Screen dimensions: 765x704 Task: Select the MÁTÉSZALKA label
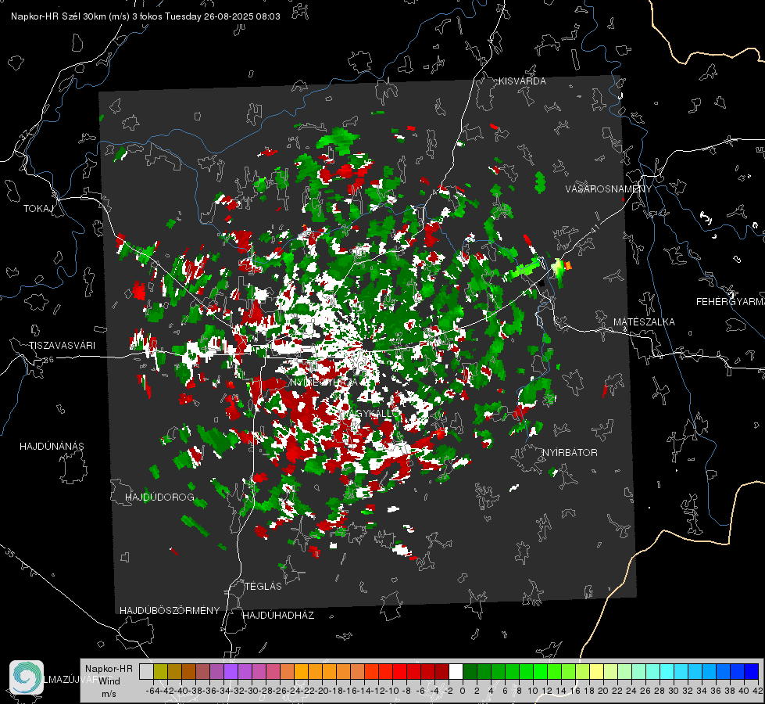(x=644, y=322)
